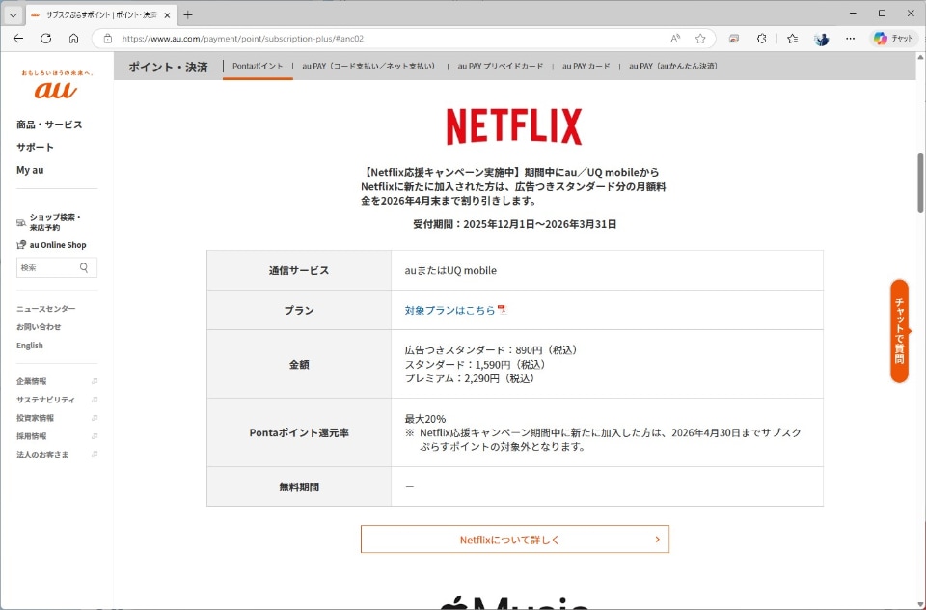Open 対象プランはこちら PDF link

[x=450, y=310]
